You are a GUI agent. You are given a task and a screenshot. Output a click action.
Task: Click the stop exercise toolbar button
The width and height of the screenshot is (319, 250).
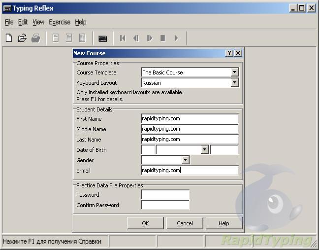click(x=163, y=38)
